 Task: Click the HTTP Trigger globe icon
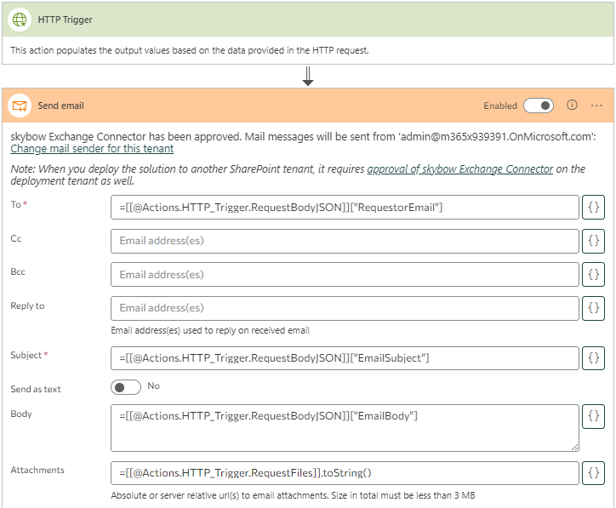tap(20, 20)
